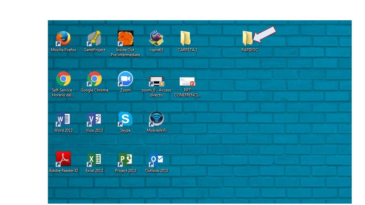Image resolution: width=365 pixels, height=205 pixels.
Task: Launch the Visio 2013 shortcut
Action: click(94, 120)
